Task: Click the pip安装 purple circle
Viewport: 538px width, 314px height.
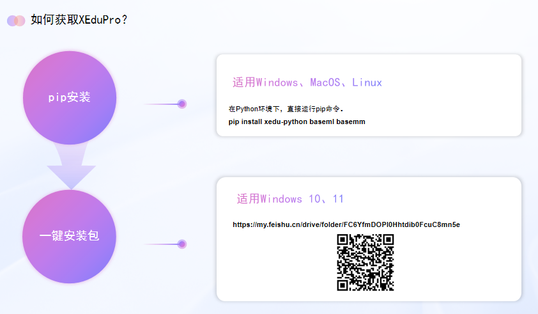Action: [70, 98]
